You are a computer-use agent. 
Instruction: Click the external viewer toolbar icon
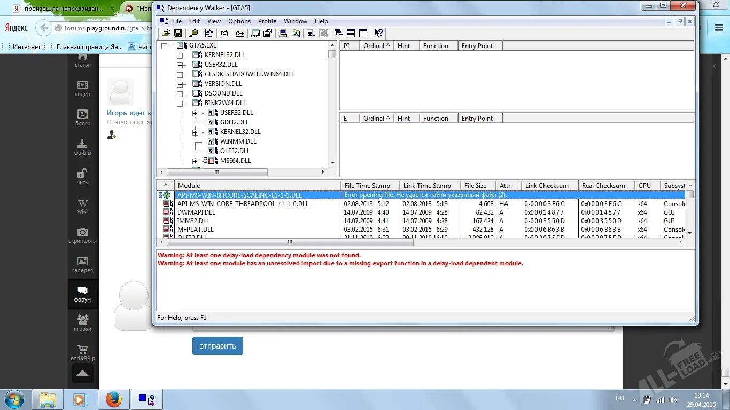pyautogui.click(x=255, y=33)
